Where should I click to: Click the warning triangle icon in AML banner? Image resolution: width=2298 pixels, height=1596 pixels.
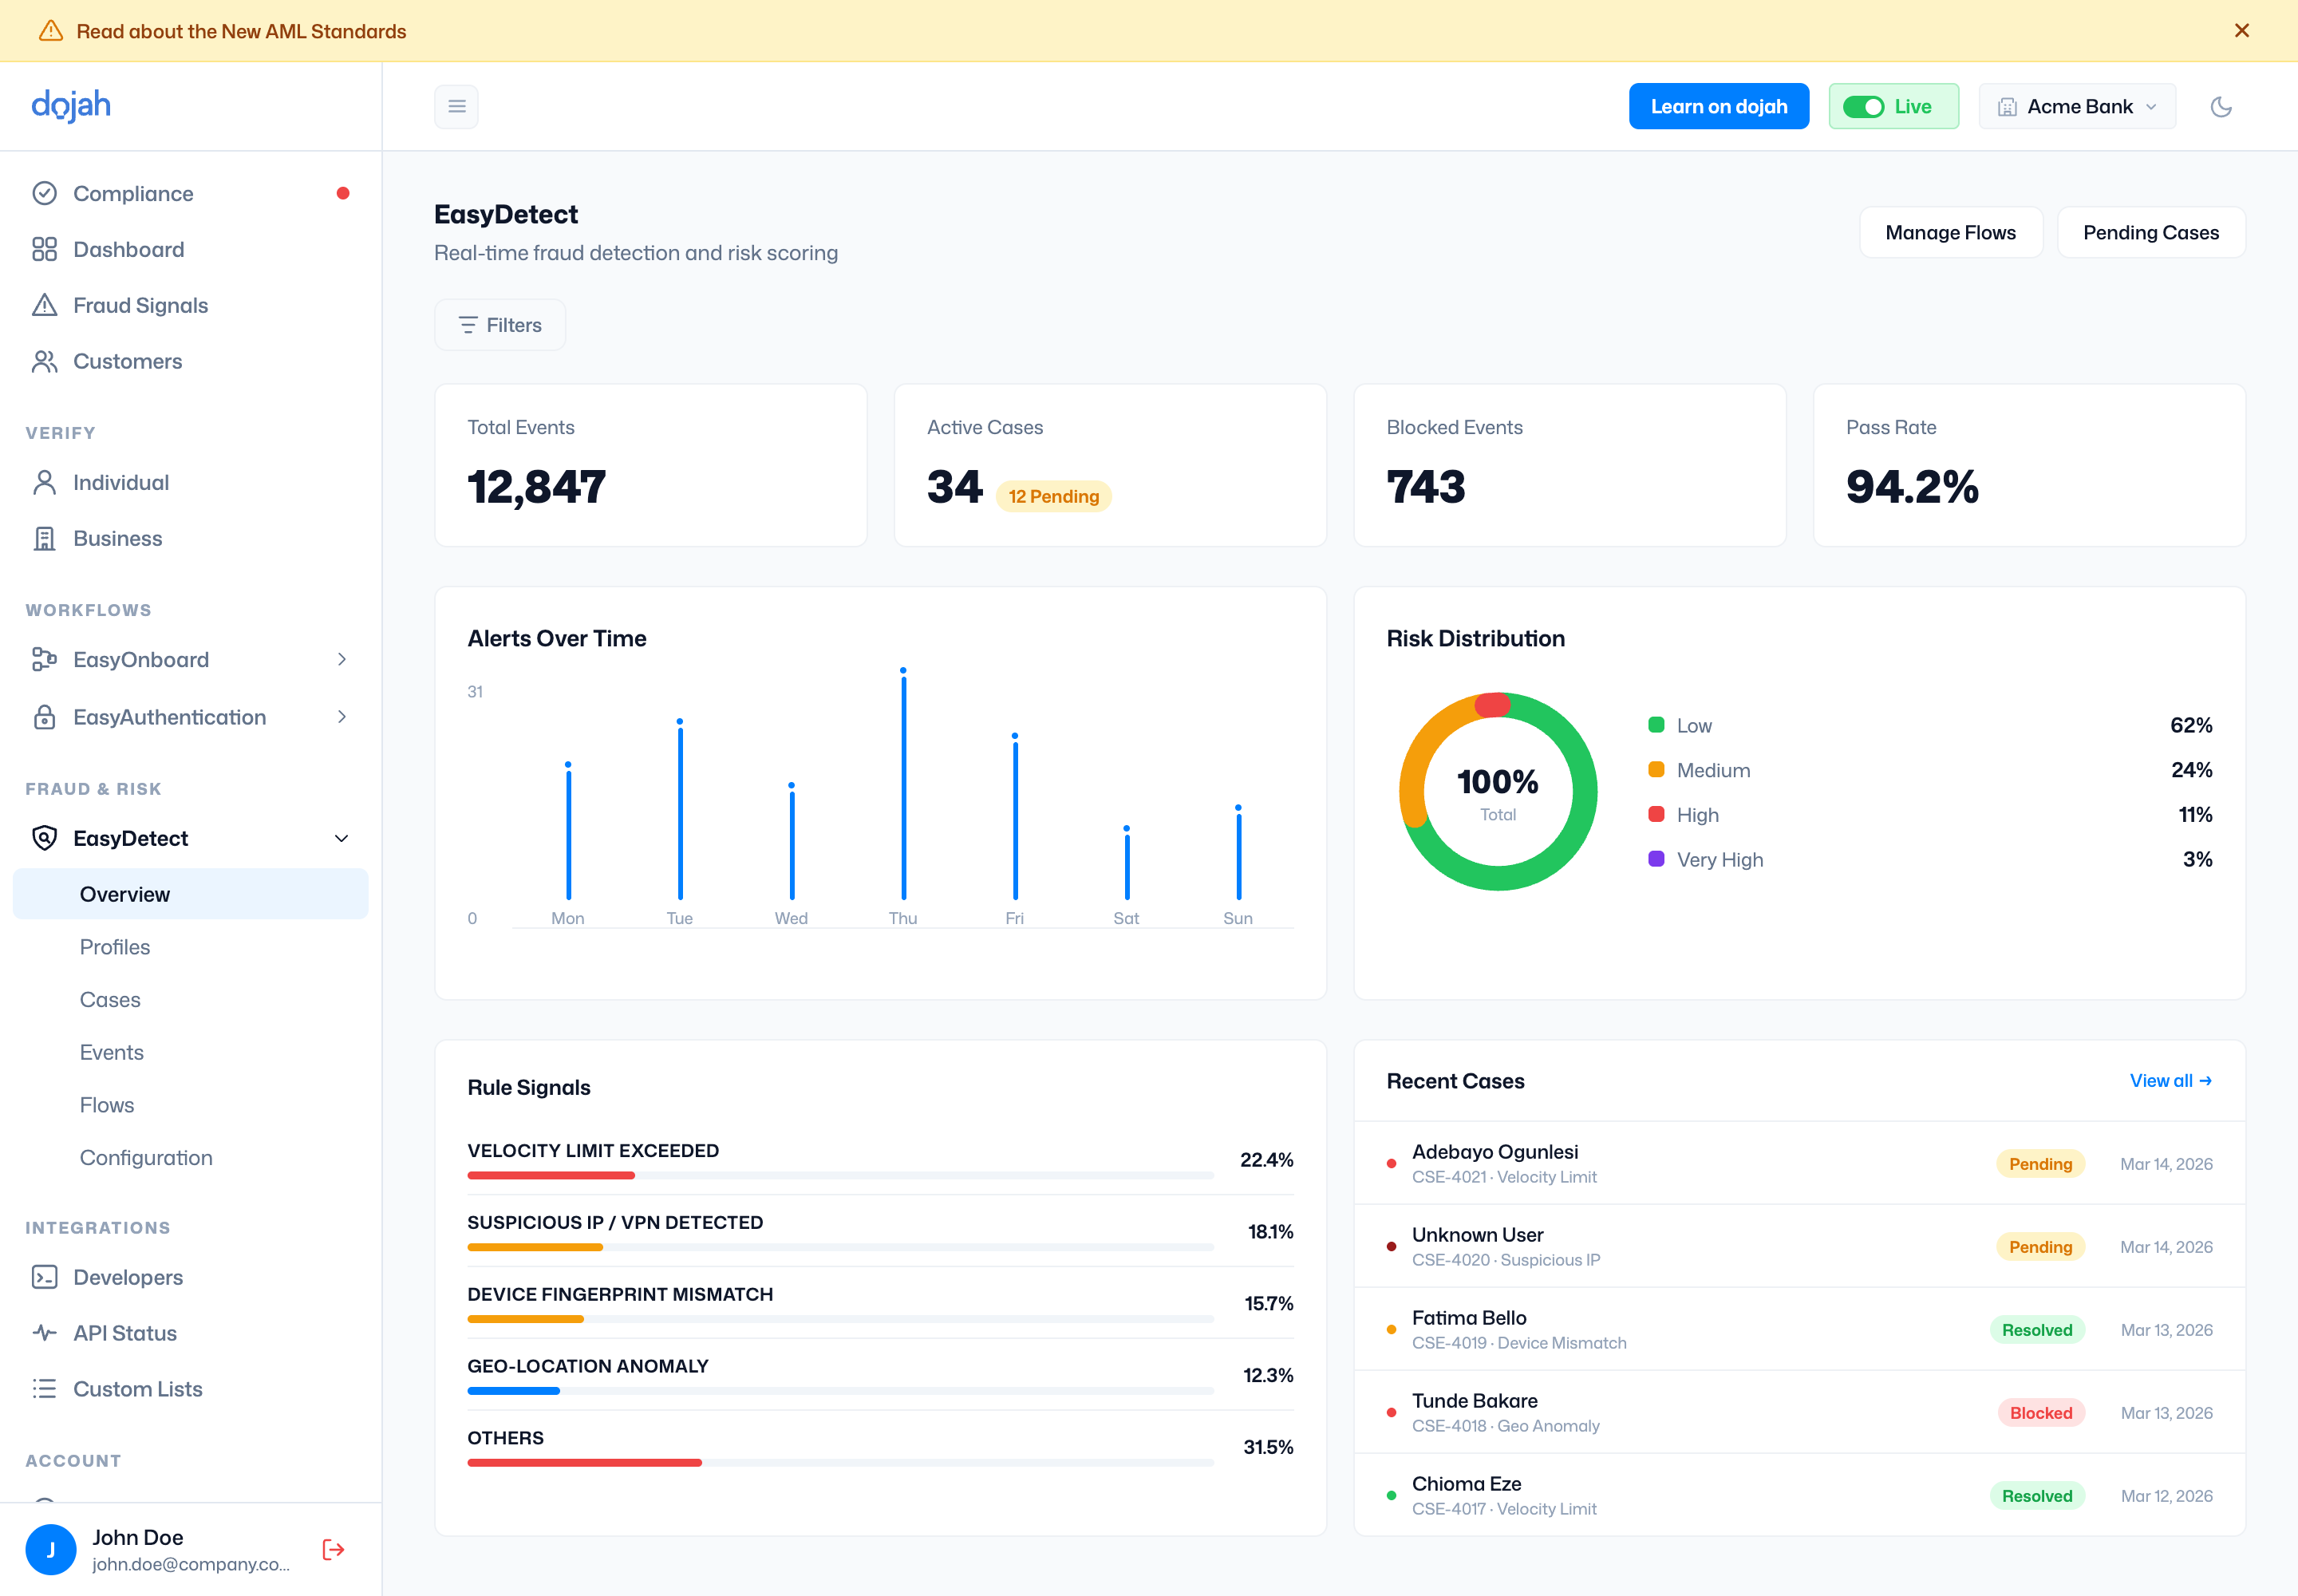click(x=50, y=31)
